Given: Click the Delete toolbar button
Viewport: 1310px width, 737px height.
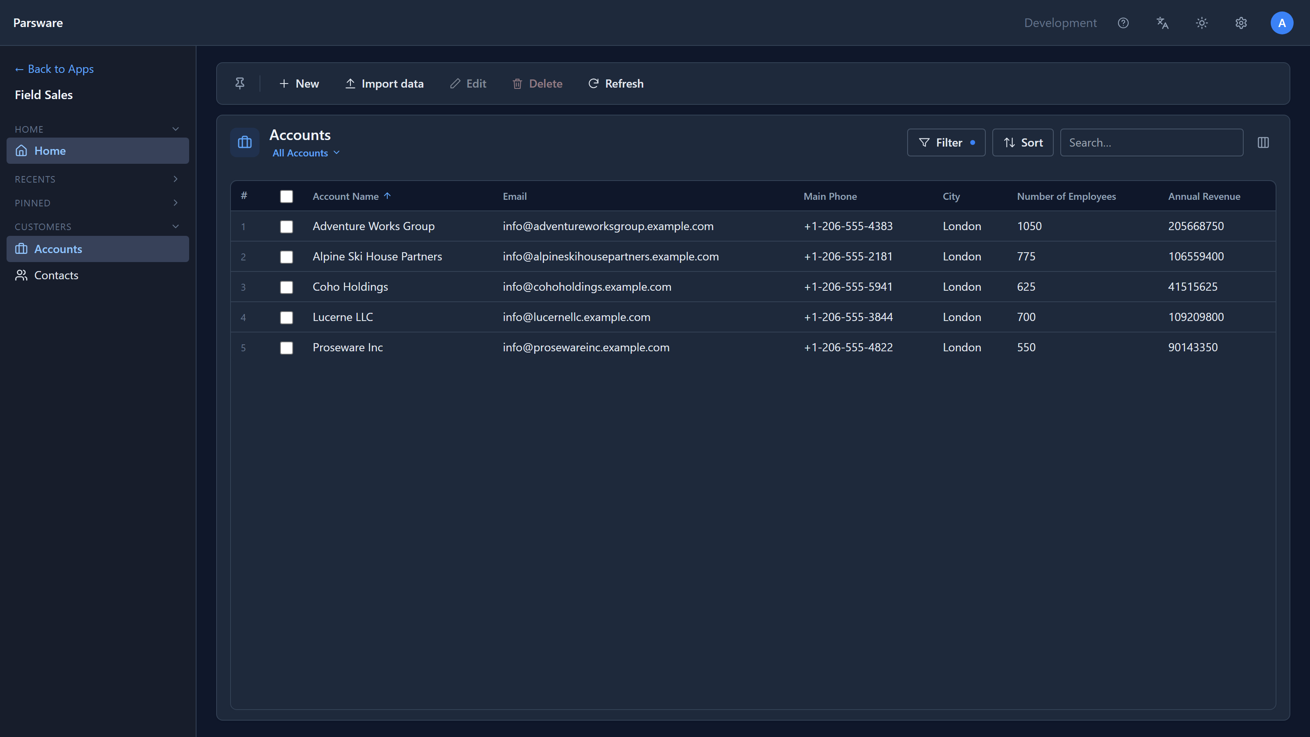Looking at the screenshot, I should 538,84.
